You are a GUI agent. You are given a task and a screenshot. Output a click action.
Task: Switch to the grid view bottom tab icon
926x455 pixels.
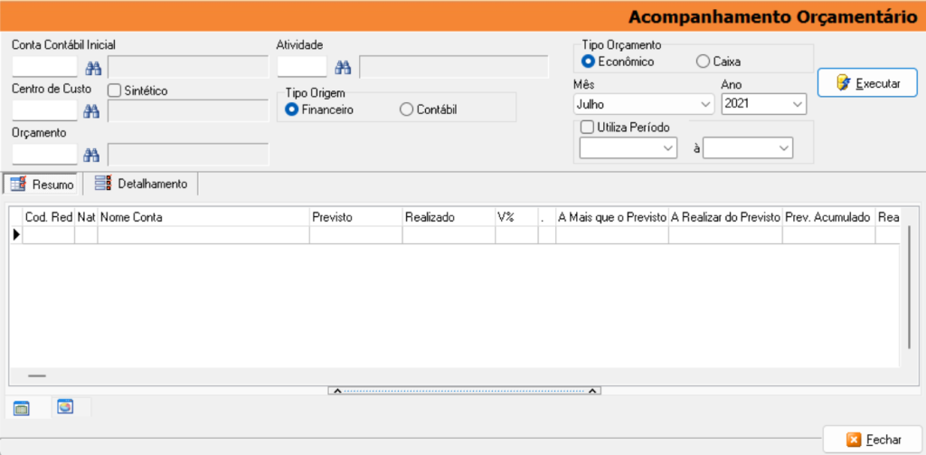(22, 409)
